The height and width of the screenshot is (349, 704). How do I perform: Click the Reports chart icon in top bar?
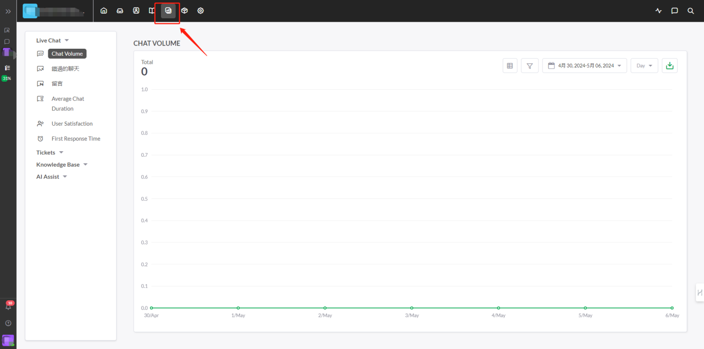168,11
